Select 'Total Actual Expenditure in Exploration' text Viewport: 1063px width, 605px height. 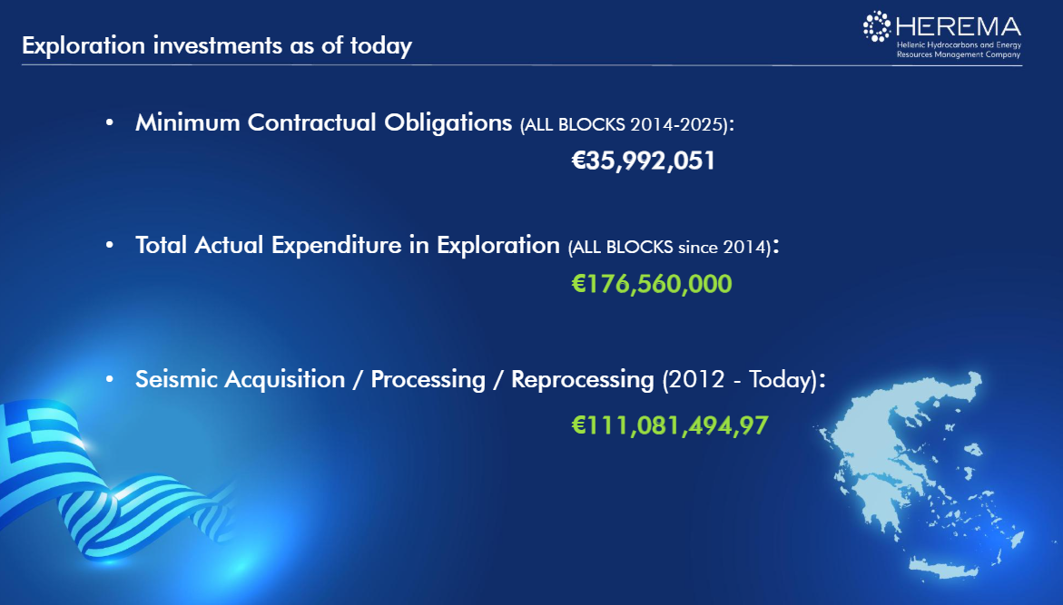(x=347, y=245)
